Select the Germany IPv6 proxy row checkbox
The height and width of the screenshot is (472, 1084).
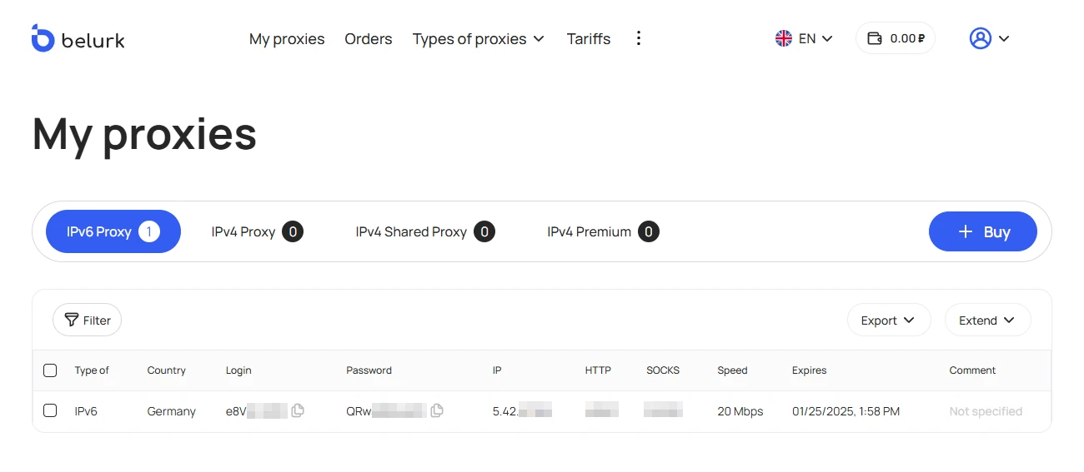[50, 410]
